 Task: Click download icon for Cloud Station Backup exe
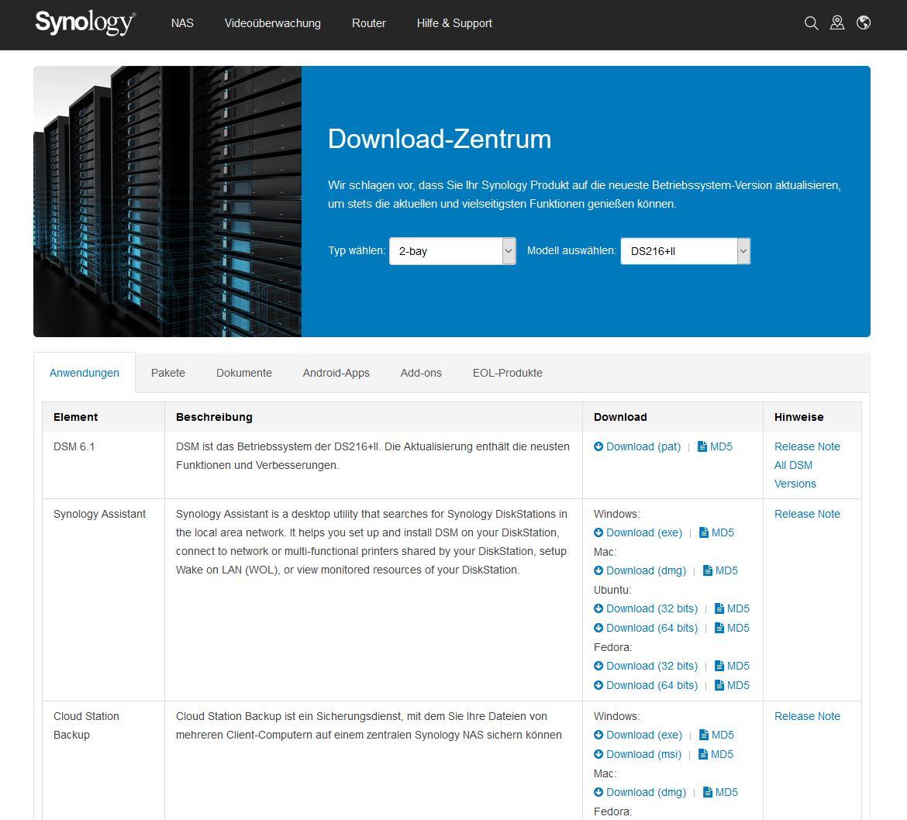click(x=598, y=735)
